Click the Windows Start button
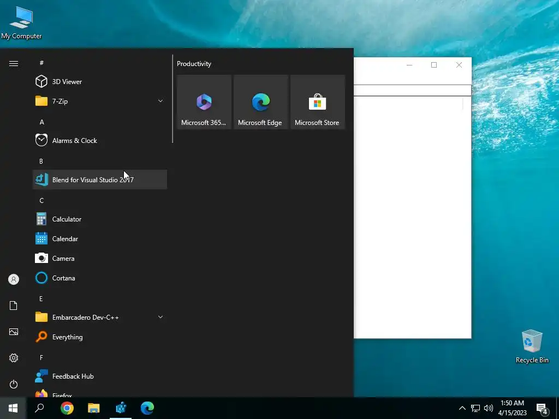Viewport: 559px width, 419px height. (x=13, y=408)
